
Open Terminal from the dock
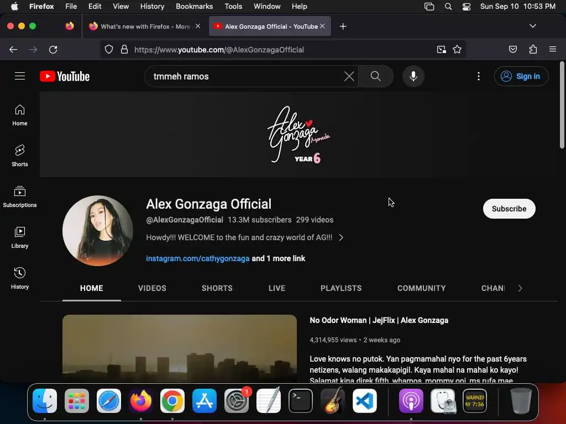(x=300, y=401)
